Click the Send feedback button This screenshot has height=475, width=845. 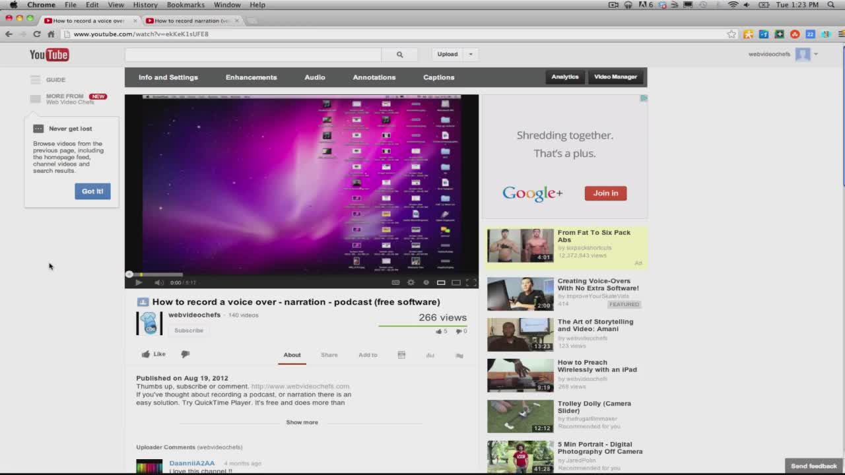814,466
